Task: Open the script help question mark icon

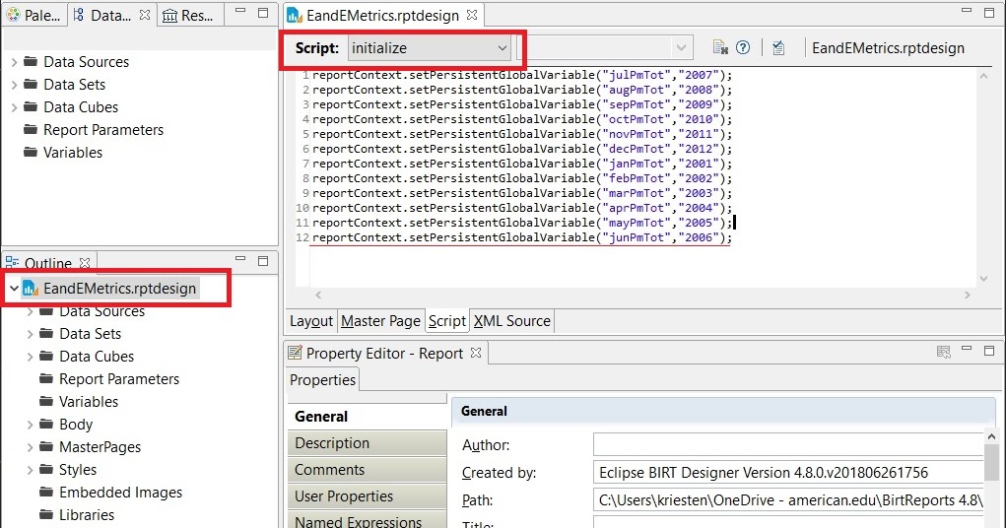Action: click(743, 47)
